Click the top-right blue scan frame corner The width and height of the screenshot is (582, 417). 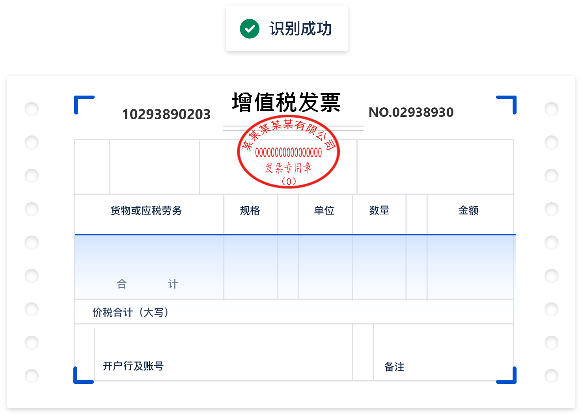pos(507,104)
